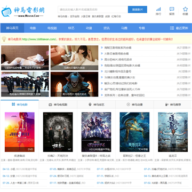Open the 07-26 人生一串第二季 list entry
Image resolution: width=192 pixels, height=192 pixels.
pos(20,183)
